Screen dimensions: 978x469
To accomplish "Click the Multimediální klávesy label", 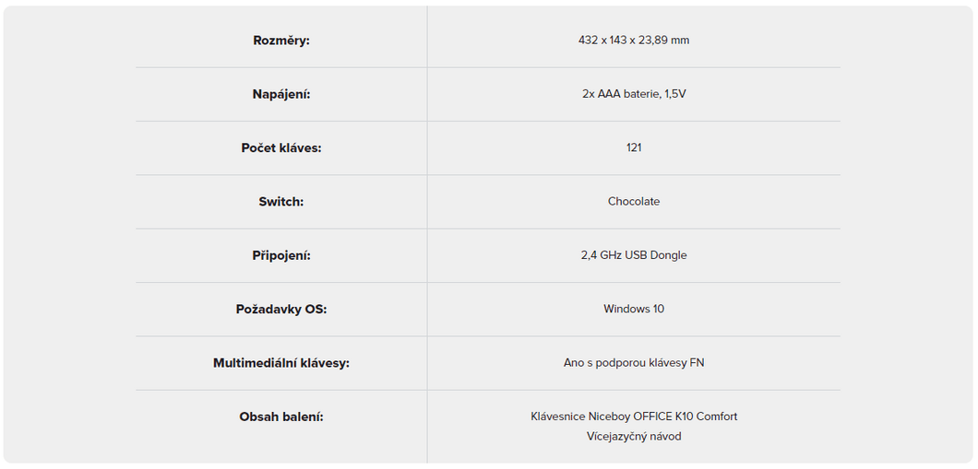I will (x=281, y=363).
